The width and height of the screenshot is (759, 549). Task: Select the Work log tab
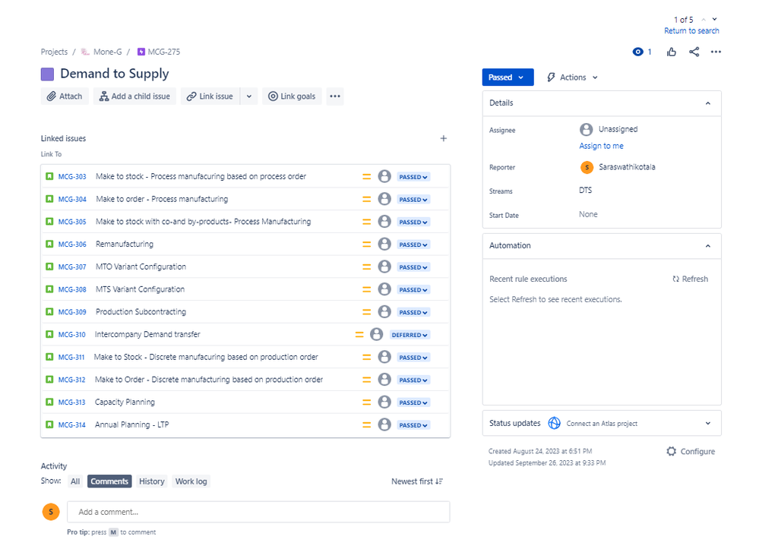click(x=191, y=481)
